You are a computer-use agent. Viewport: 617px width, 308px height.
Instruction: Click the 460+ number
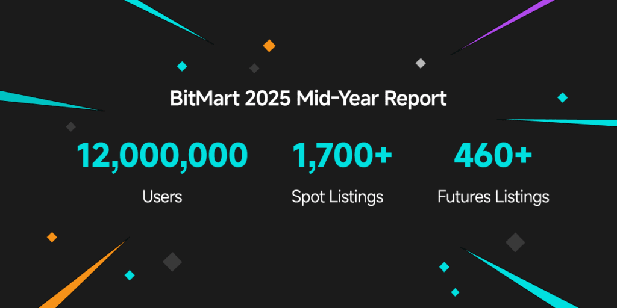pyautogui.click(x=493, y=156)
